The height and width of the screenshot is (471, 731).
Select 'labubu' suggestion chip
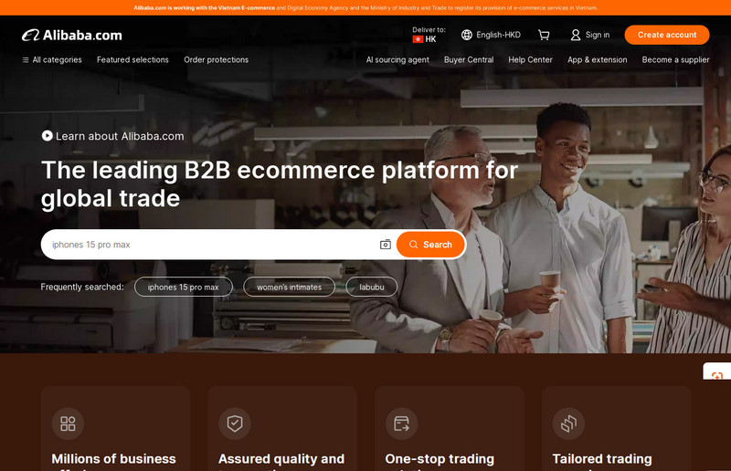pos(372,287)
